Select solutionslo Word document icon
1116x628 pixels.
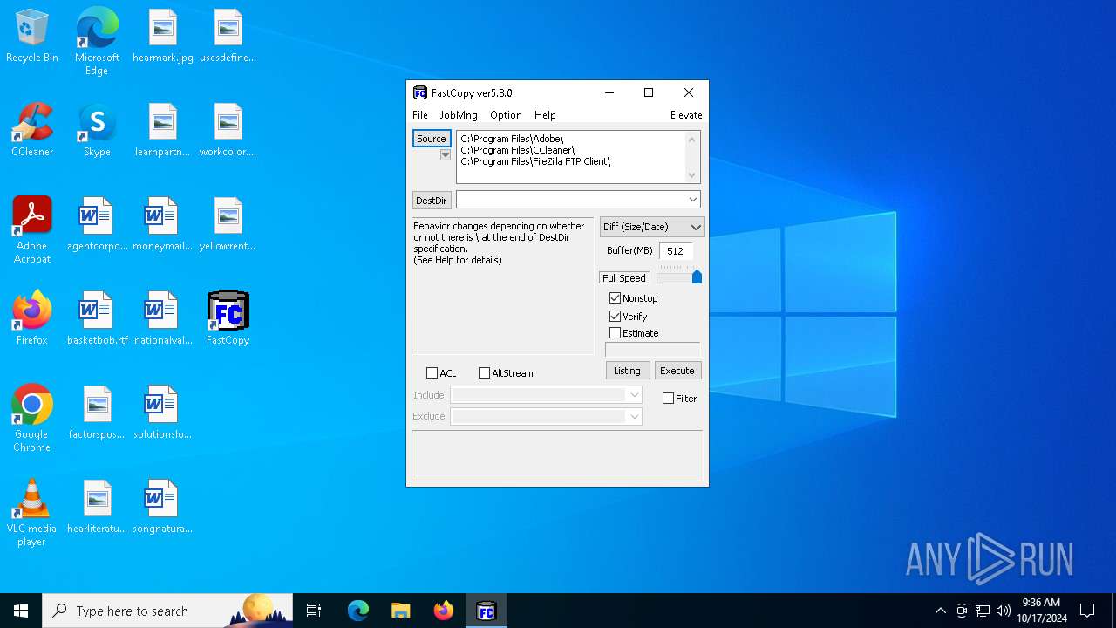(163, 413)
